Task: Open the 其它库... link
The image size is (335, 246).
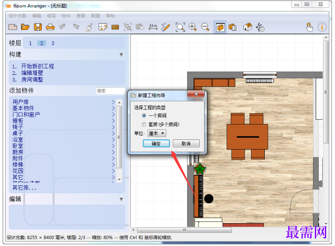Action: click(25, 188)
